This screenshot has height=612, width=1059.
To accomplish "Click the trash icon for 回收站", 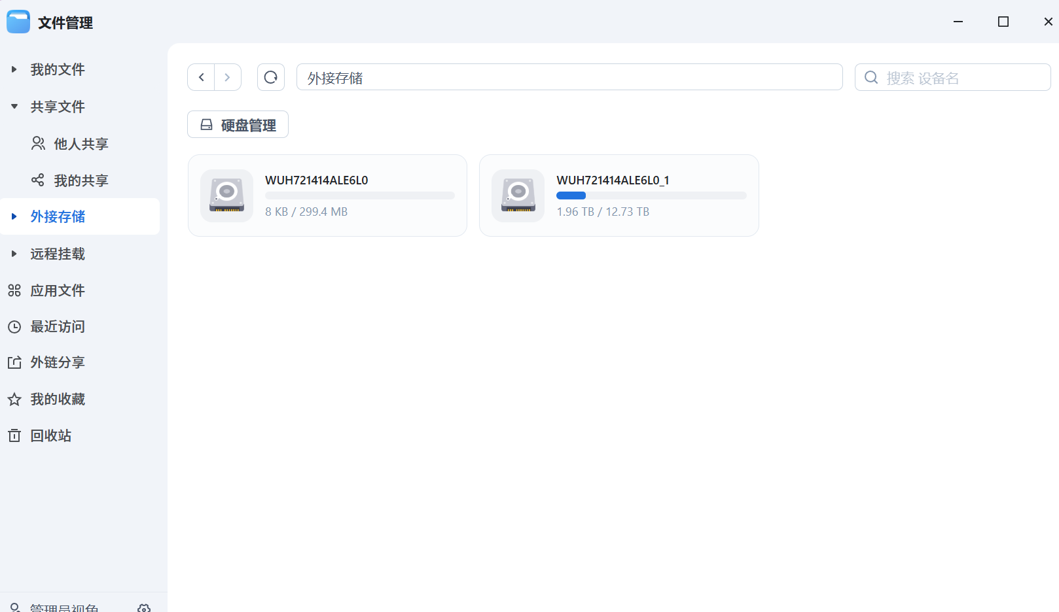I will pyautogui.click(x=14, y=435).
